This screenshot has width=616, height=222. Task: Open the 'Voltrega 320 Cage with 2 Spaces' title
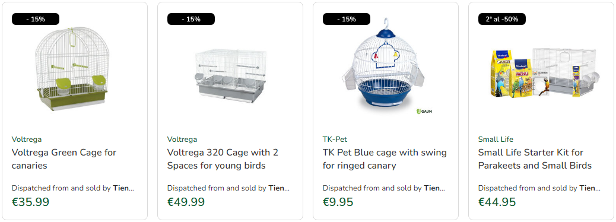[223, 158]
